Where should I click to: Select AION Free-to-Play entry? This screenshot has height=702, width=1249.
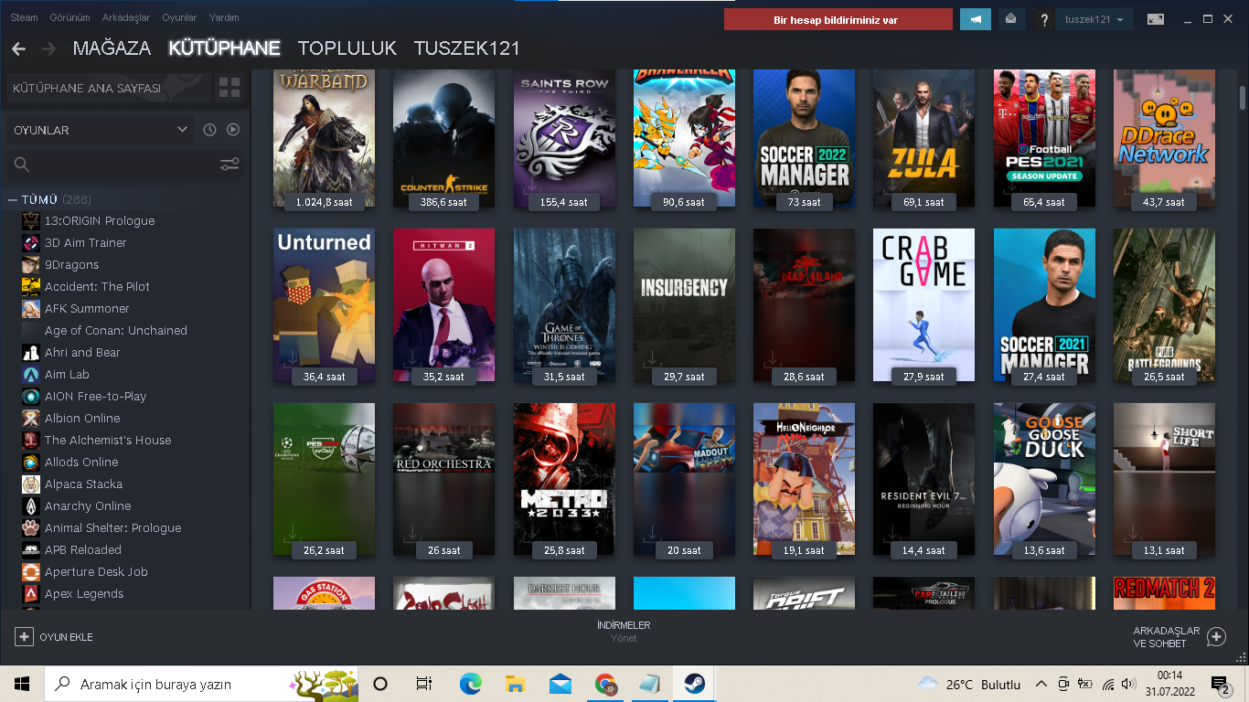pyautogui.click(x=95, y=397)
